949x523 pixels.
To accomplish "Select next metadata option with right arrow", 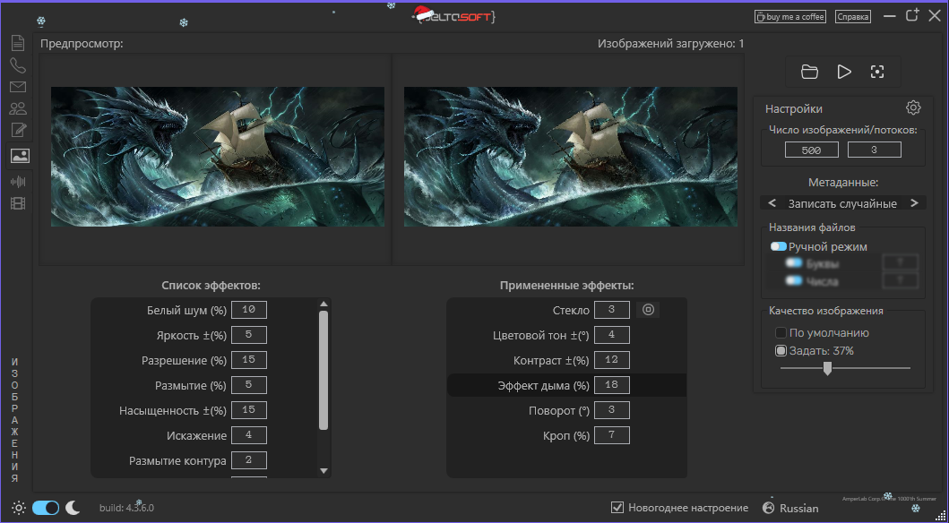I will tap(914, 203).
